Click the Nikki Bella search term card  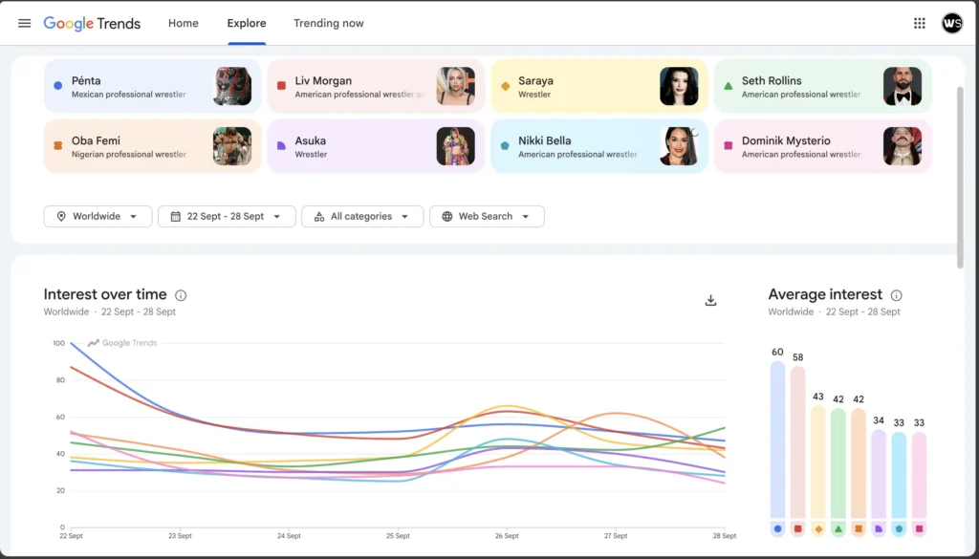coord(599,146)
